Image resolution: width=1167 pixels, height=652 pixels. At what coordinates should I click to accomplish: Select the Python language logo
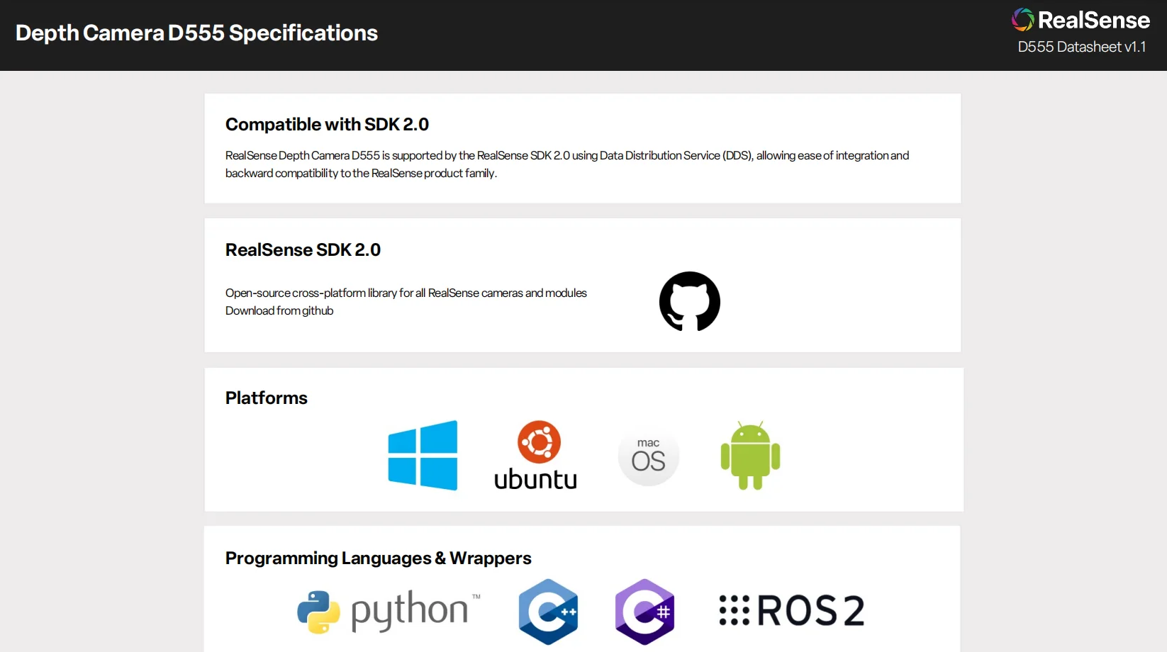pyautogui.click(x=389, y=611)
